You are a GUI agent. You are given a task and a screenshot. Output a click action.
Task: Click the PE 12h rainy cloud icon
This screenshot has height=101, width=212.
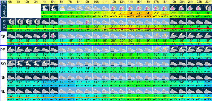[113, 49]
